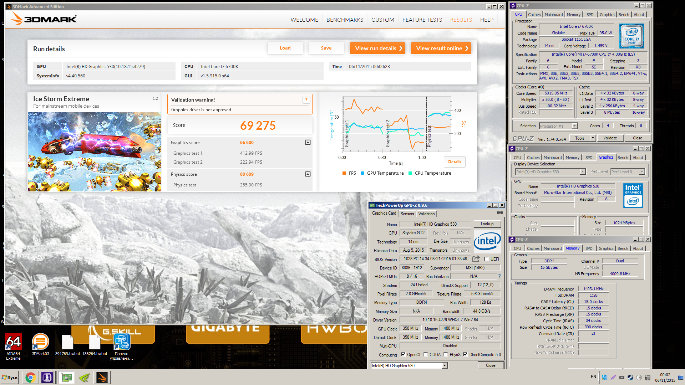Open the FEATURE TESTS tab

pyautogui.click(x=422, y=20)
